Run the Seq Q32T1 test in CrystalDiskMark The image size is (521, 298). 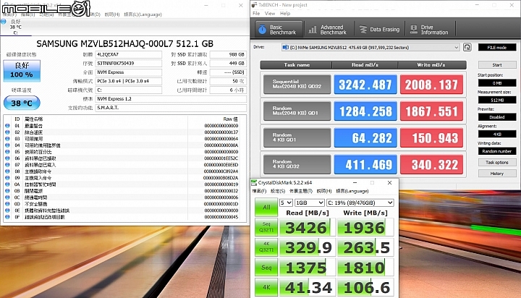(x=266, y=227)
